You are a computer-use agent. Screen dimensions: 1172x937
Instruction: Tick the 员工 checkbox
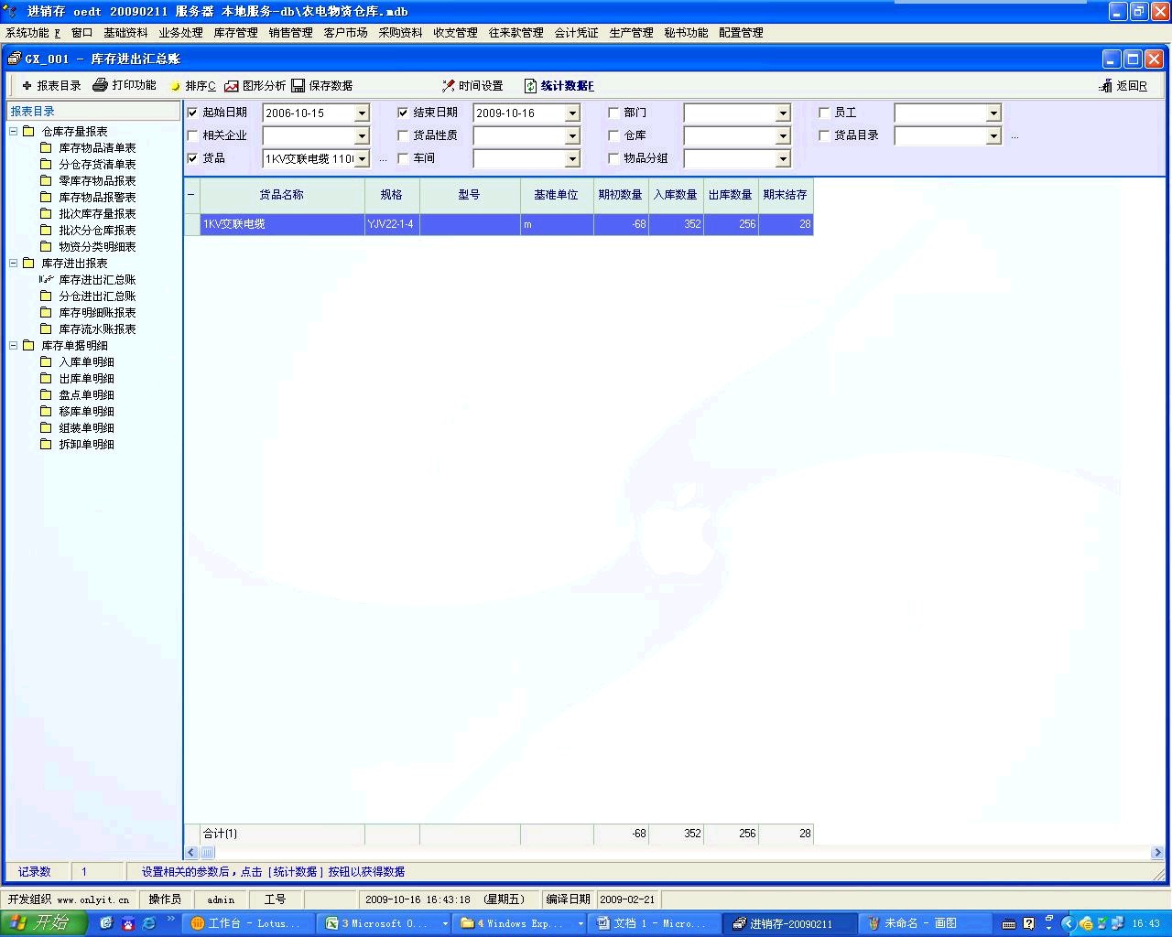tap(824, 113)
